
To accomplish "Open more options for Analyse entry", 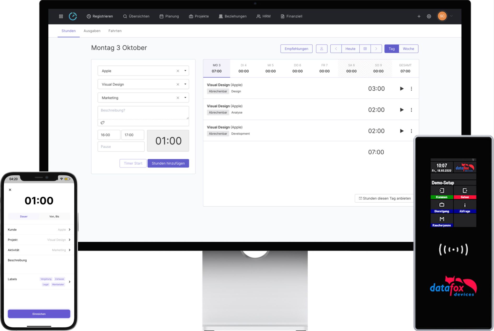I will click(411, 110).
